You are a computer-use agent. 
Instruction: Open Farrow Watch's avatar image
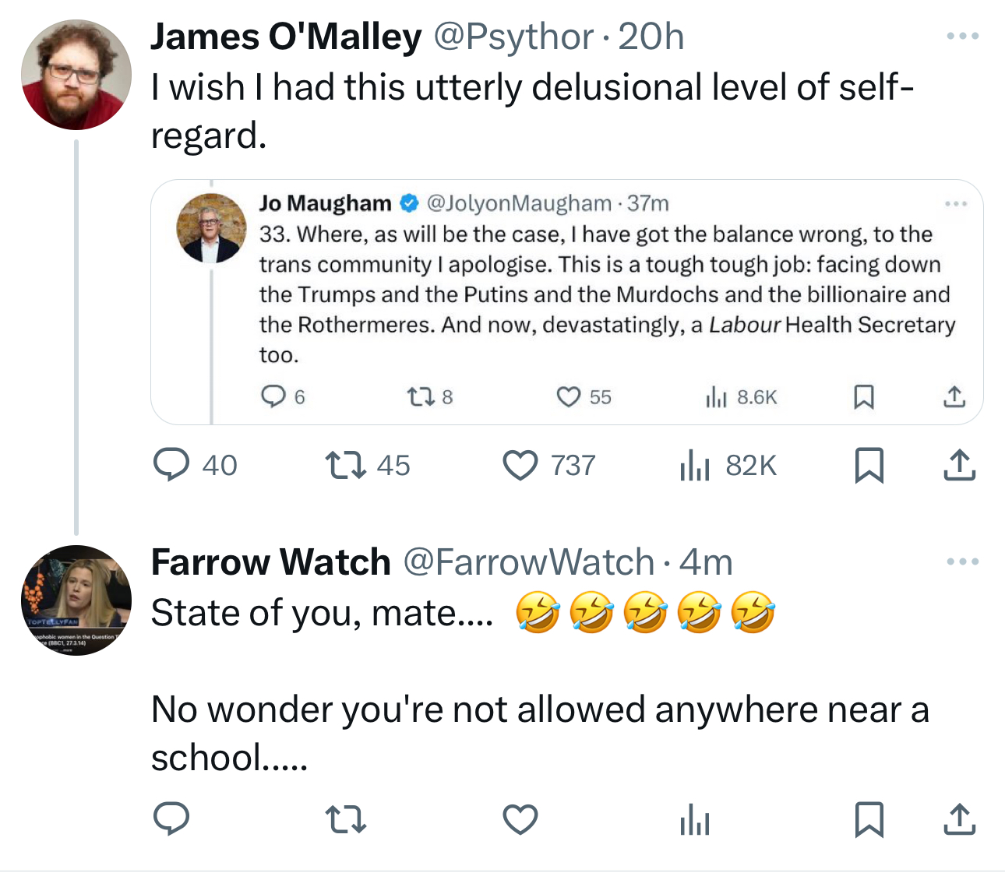click(x=76, y=600)
